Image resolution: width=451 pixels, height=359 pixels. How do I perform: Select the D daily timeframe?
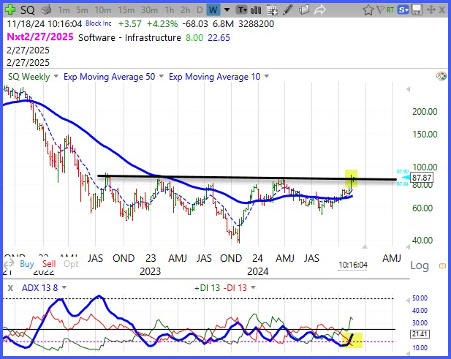(x=200, y=10)
